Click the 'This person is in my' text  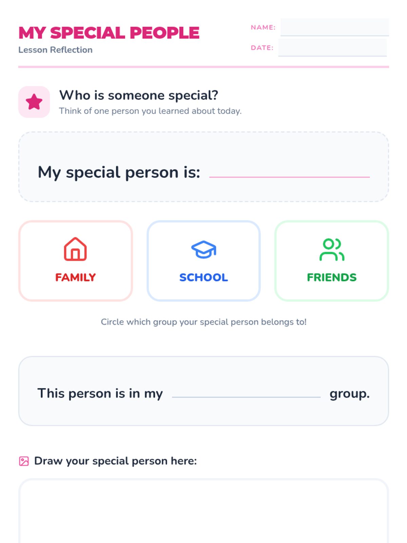click(100, 393)
